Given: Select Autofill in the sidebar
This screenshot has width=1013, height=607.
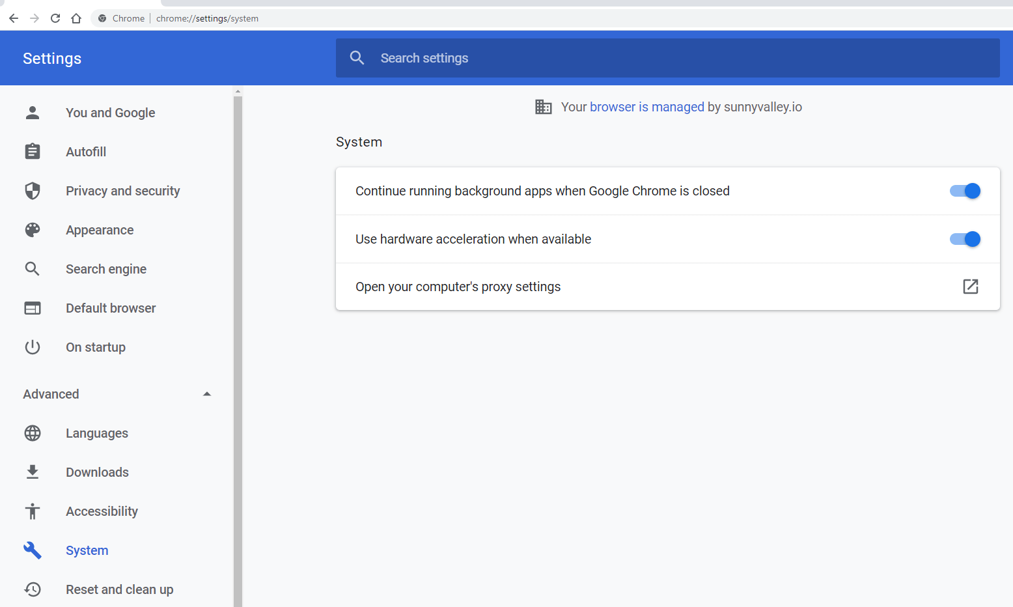Looking at the screenshot, I should tap(86, 152).
